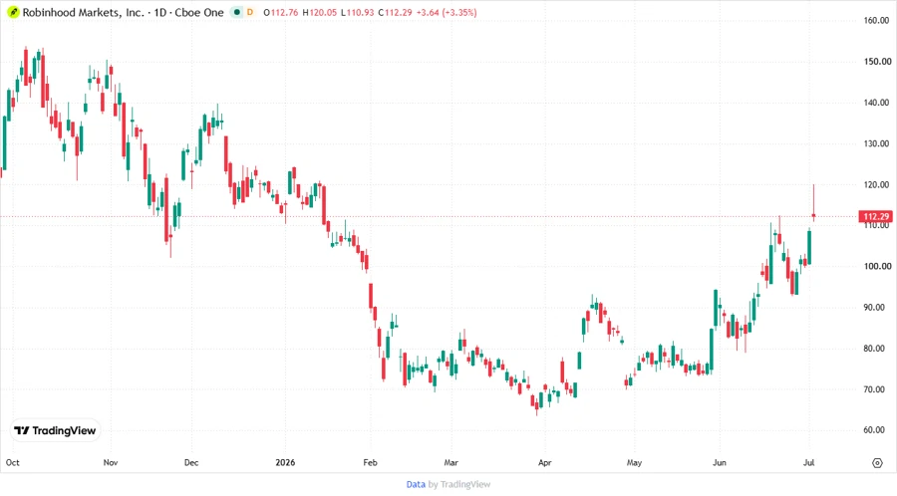The image size is (897, 496).
Task: Click the Oct time axis label
Action: 12,462
